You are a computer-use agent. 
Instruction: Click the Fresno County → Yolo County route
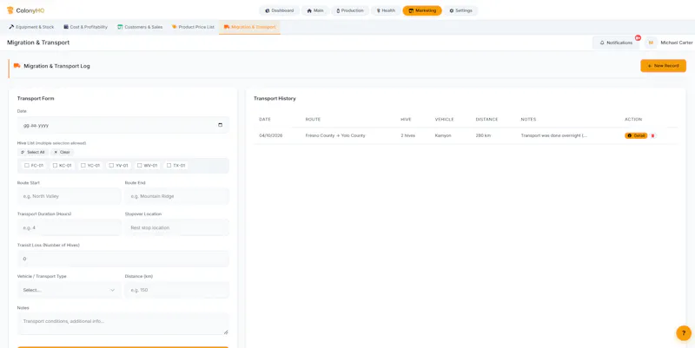335,135
